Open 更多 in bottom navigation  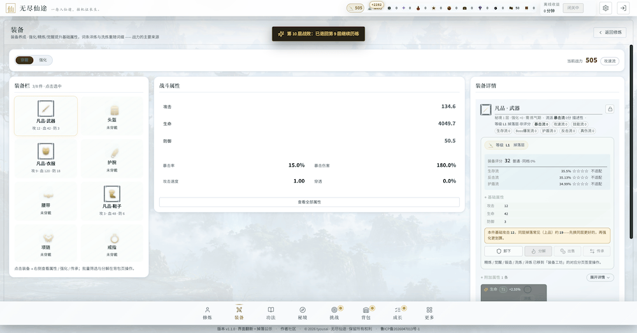(429, 313)
